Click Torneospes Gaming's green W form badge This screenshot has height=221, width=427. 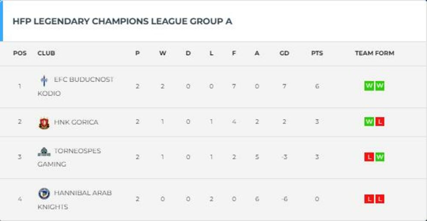coord(380,157)
